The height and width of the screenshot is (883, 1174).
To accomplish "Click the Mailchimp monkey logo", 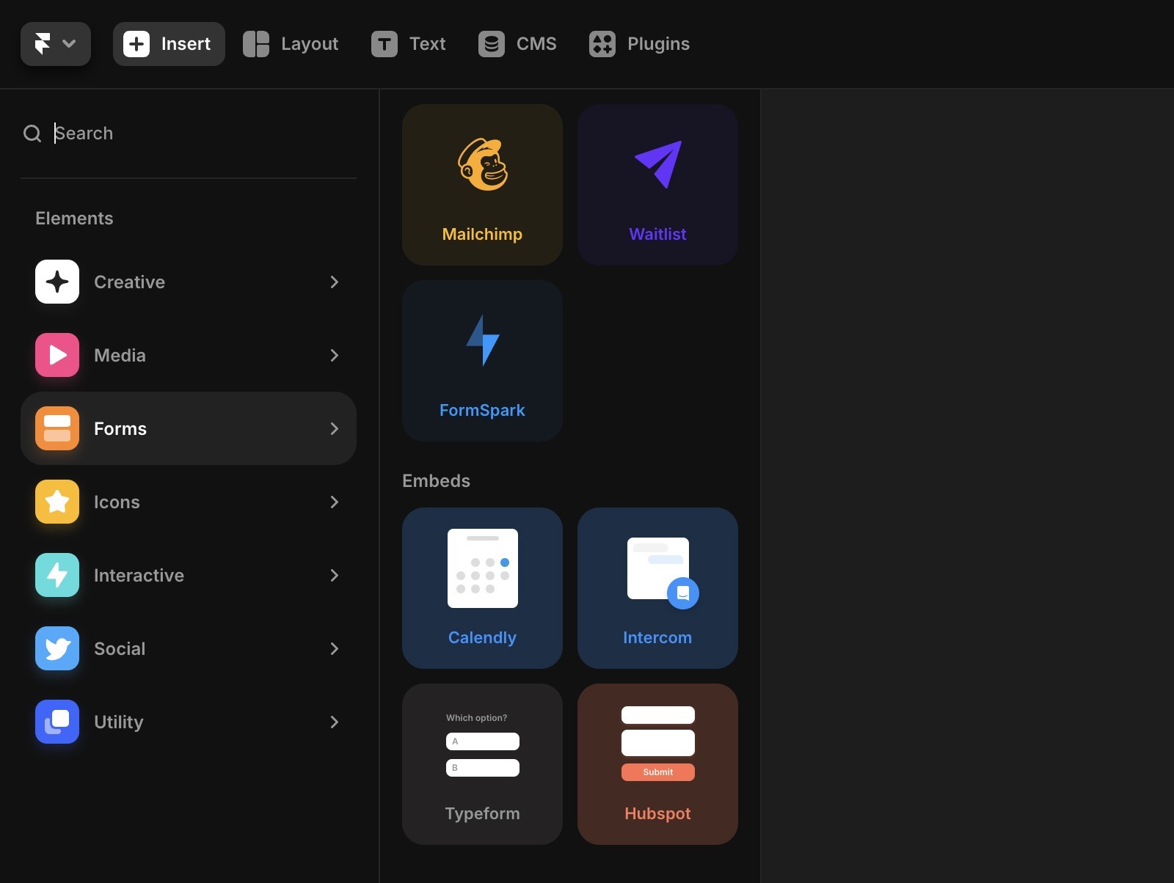I will (x=483, y=164).
